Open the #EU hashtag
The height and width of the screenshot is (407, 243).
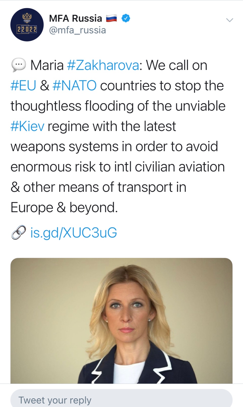point(23,86)
